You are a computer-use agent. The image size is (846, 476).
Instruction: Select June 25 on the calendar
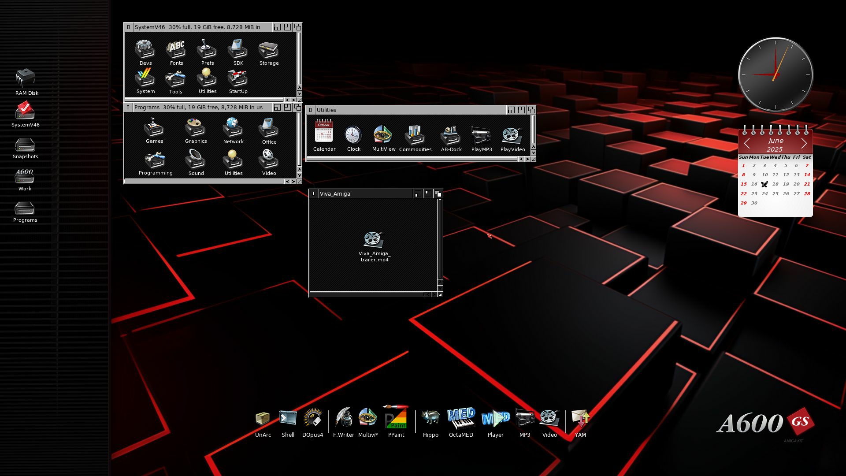775,194
